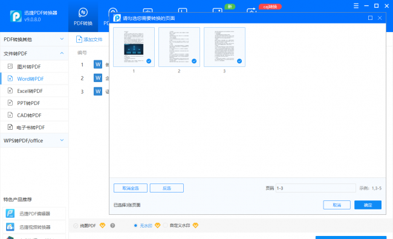Select 图片转PDF in the sidebar
Image resolution: width=393 pixels, height=239 pixels.
pyautogui.click(x=34, y=66)
